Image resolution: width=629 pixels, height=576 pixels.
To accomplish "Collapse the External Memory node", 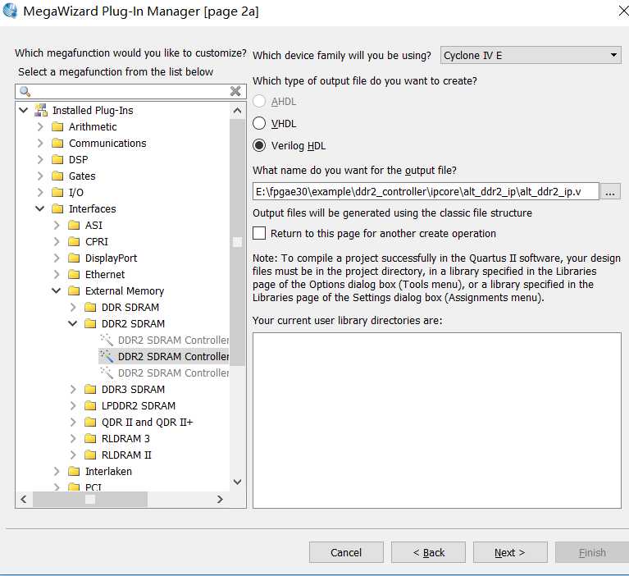I will pyautogui.click(x=57, y=290).
